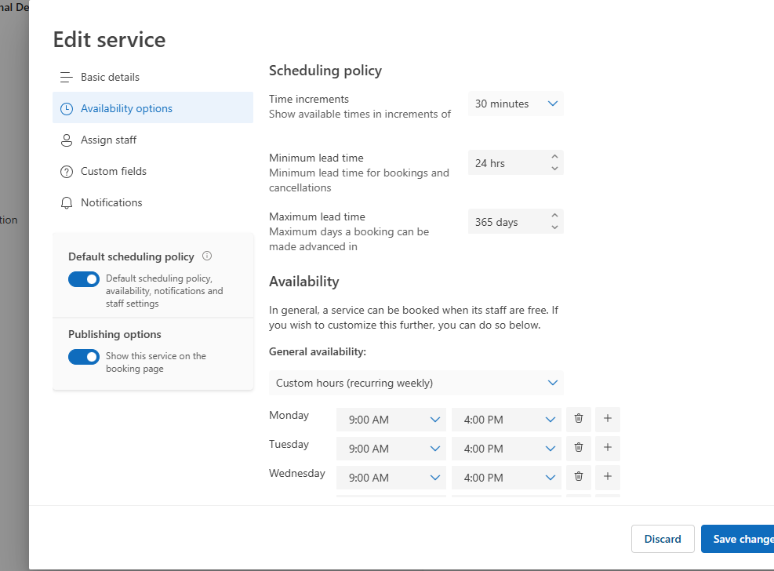Screen dimensions: 774x571
Task: Expand the General availability dropdown
Action: [x=416, y=383]
